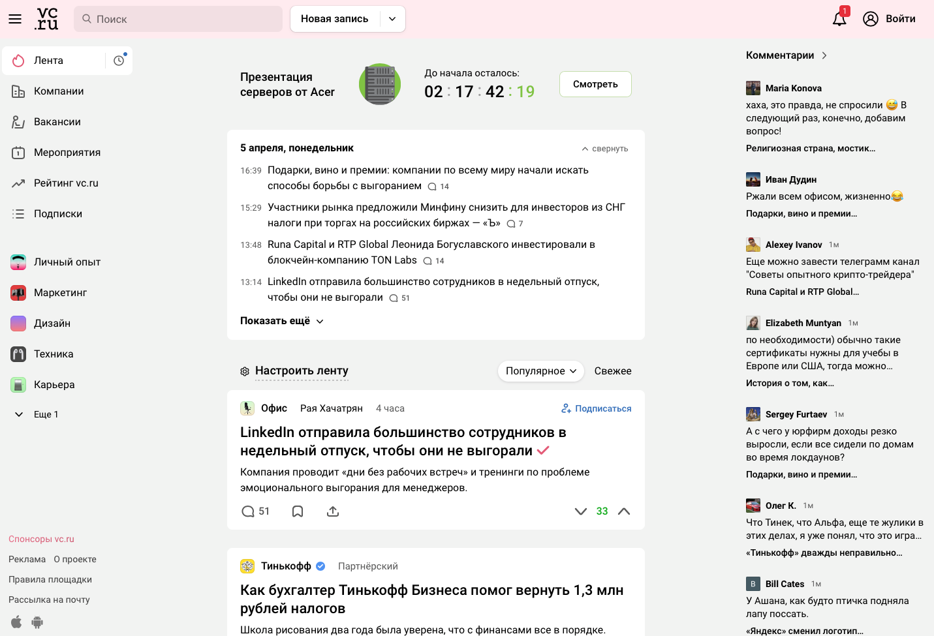Open the 16:39 news about выгорание
Viewport: 934px width, 636px height.
coord(428,178)
